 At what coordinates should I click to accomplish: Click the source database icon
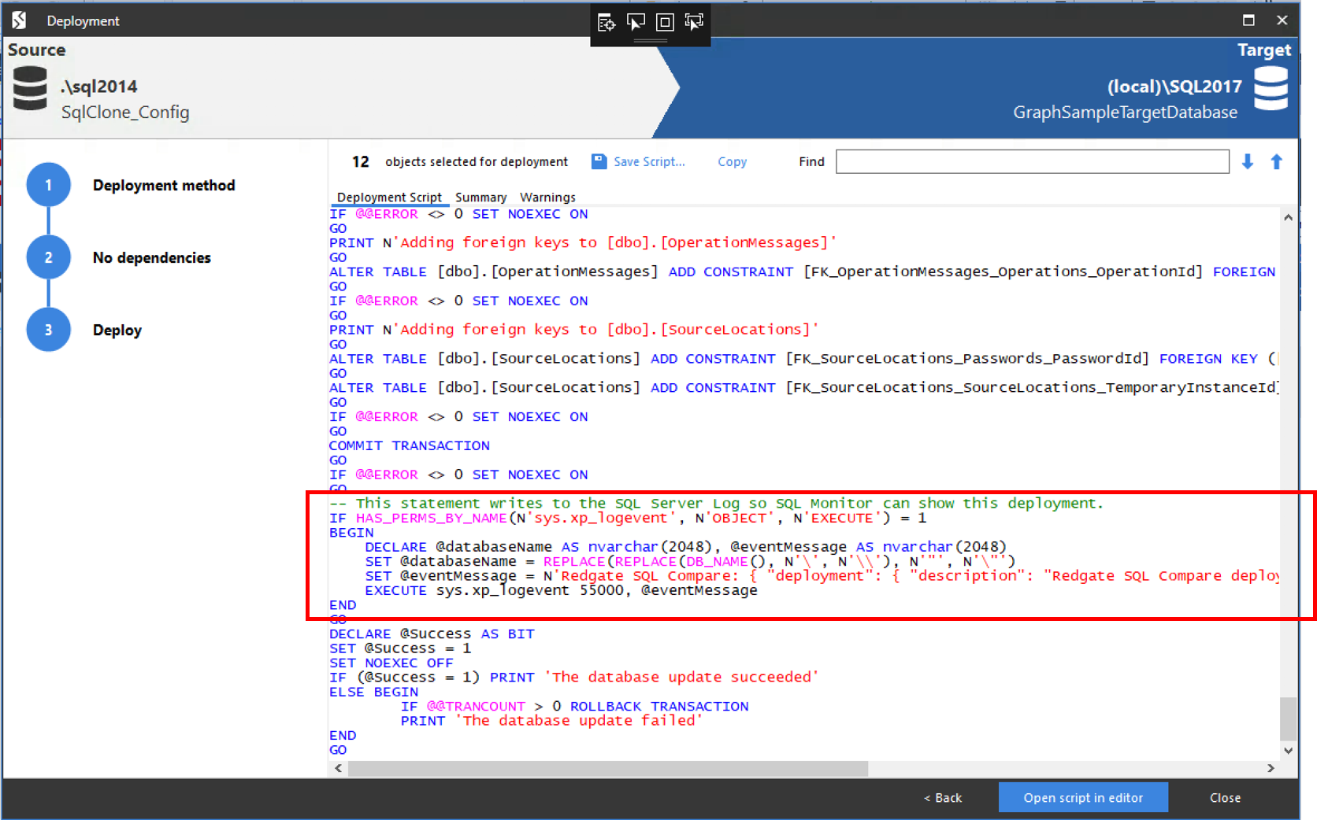30,88
